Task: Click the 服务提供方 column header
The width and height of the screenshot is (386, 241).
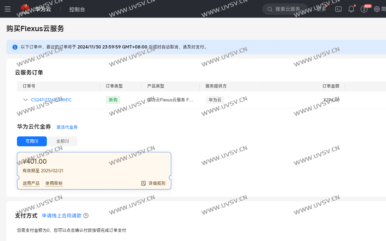Action: [216, 86]
